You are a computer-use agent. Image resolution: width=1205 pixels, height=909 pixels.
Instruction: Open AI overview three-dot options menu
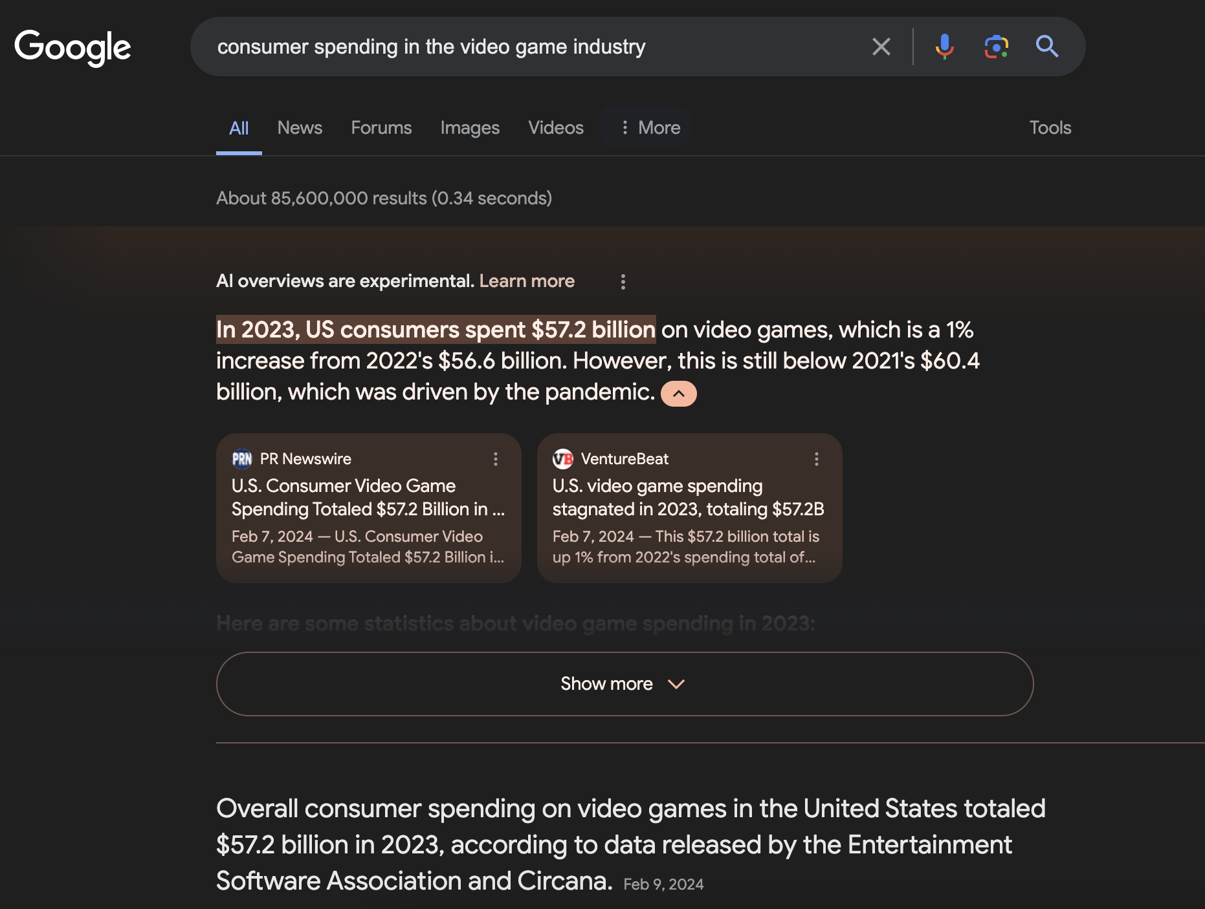623,282
